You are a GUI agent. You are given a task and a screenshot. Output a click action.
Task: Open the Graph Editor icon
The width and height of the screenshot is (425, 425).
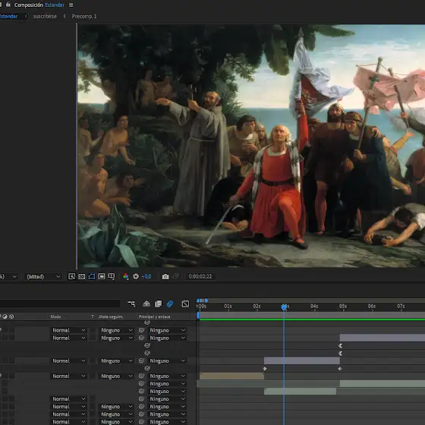[185, 304]
